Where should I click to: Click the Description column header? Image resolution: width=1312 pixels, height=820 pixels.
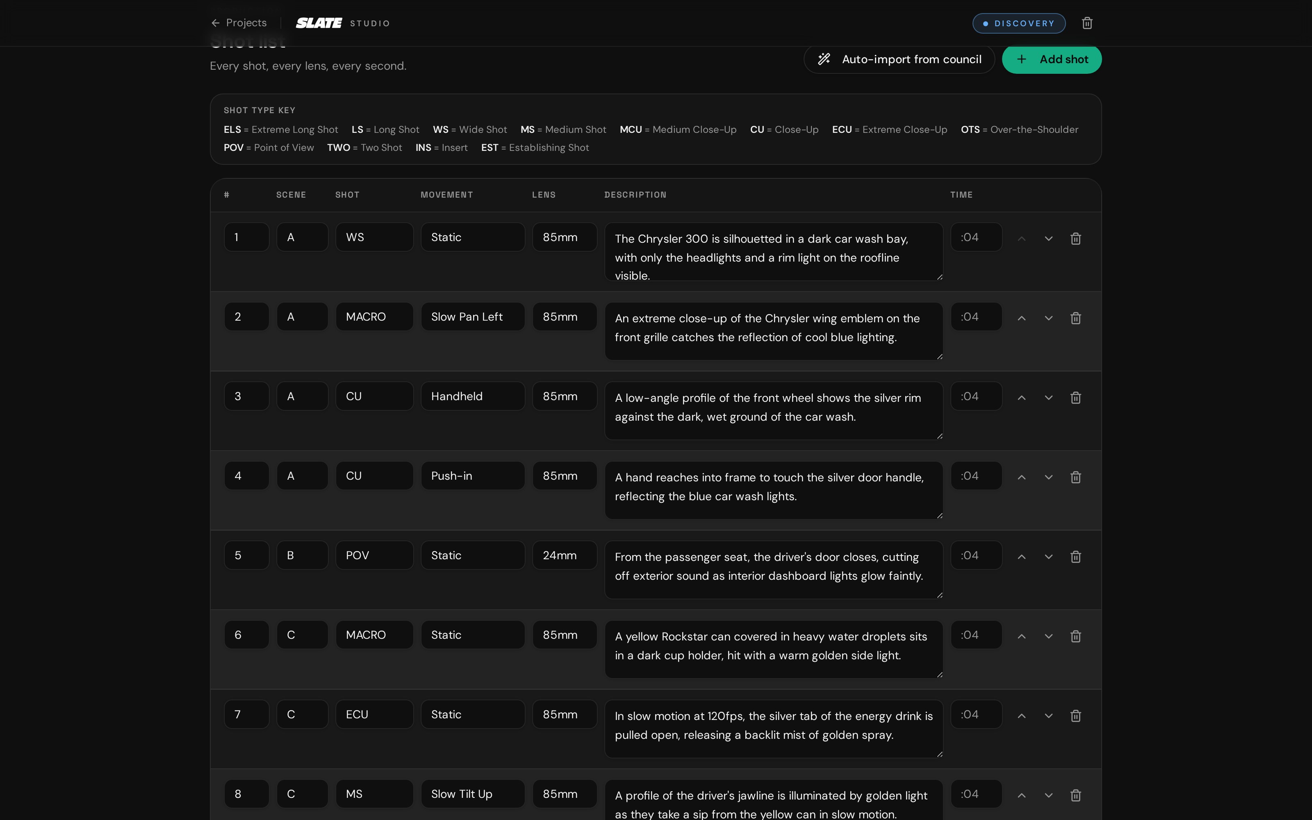635,195
